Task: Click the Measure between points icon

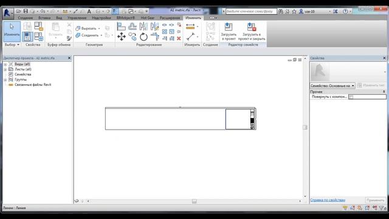Action: pyautogui.click(x=190, y=36)
